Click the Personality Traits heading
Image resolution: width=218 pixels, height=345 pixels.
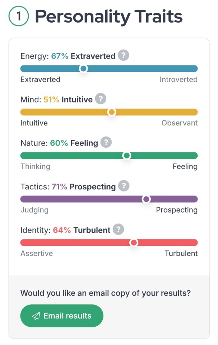tap(108, 17)
